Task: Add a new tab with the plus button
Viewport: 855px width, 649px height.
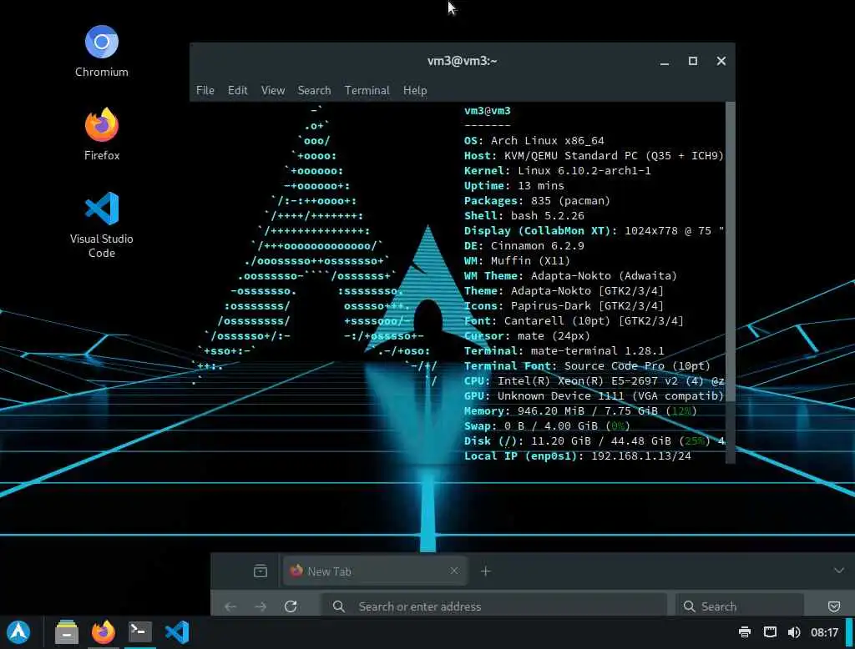Action: 485,571
